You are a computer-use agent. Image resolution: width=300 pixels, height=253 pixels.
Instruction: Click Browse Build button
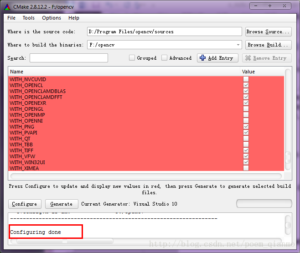pyautogui.click(x=269, y=45)
